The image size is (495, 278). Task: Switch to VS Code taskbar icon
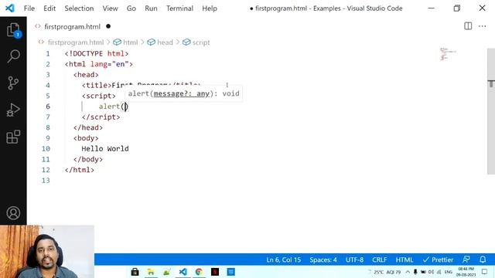[183, 272]
